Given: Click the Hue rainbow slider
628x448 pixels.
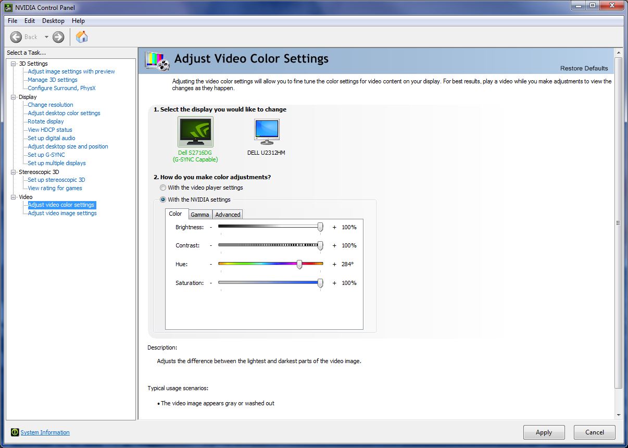Looking at the screenshot, I should click(270, 264).
